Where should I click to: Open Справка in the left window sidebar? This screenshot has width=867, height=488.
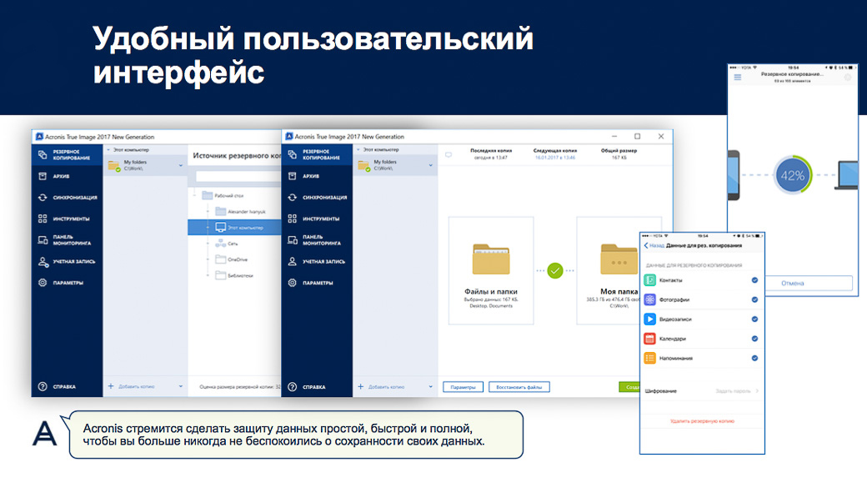click(67, 387)
